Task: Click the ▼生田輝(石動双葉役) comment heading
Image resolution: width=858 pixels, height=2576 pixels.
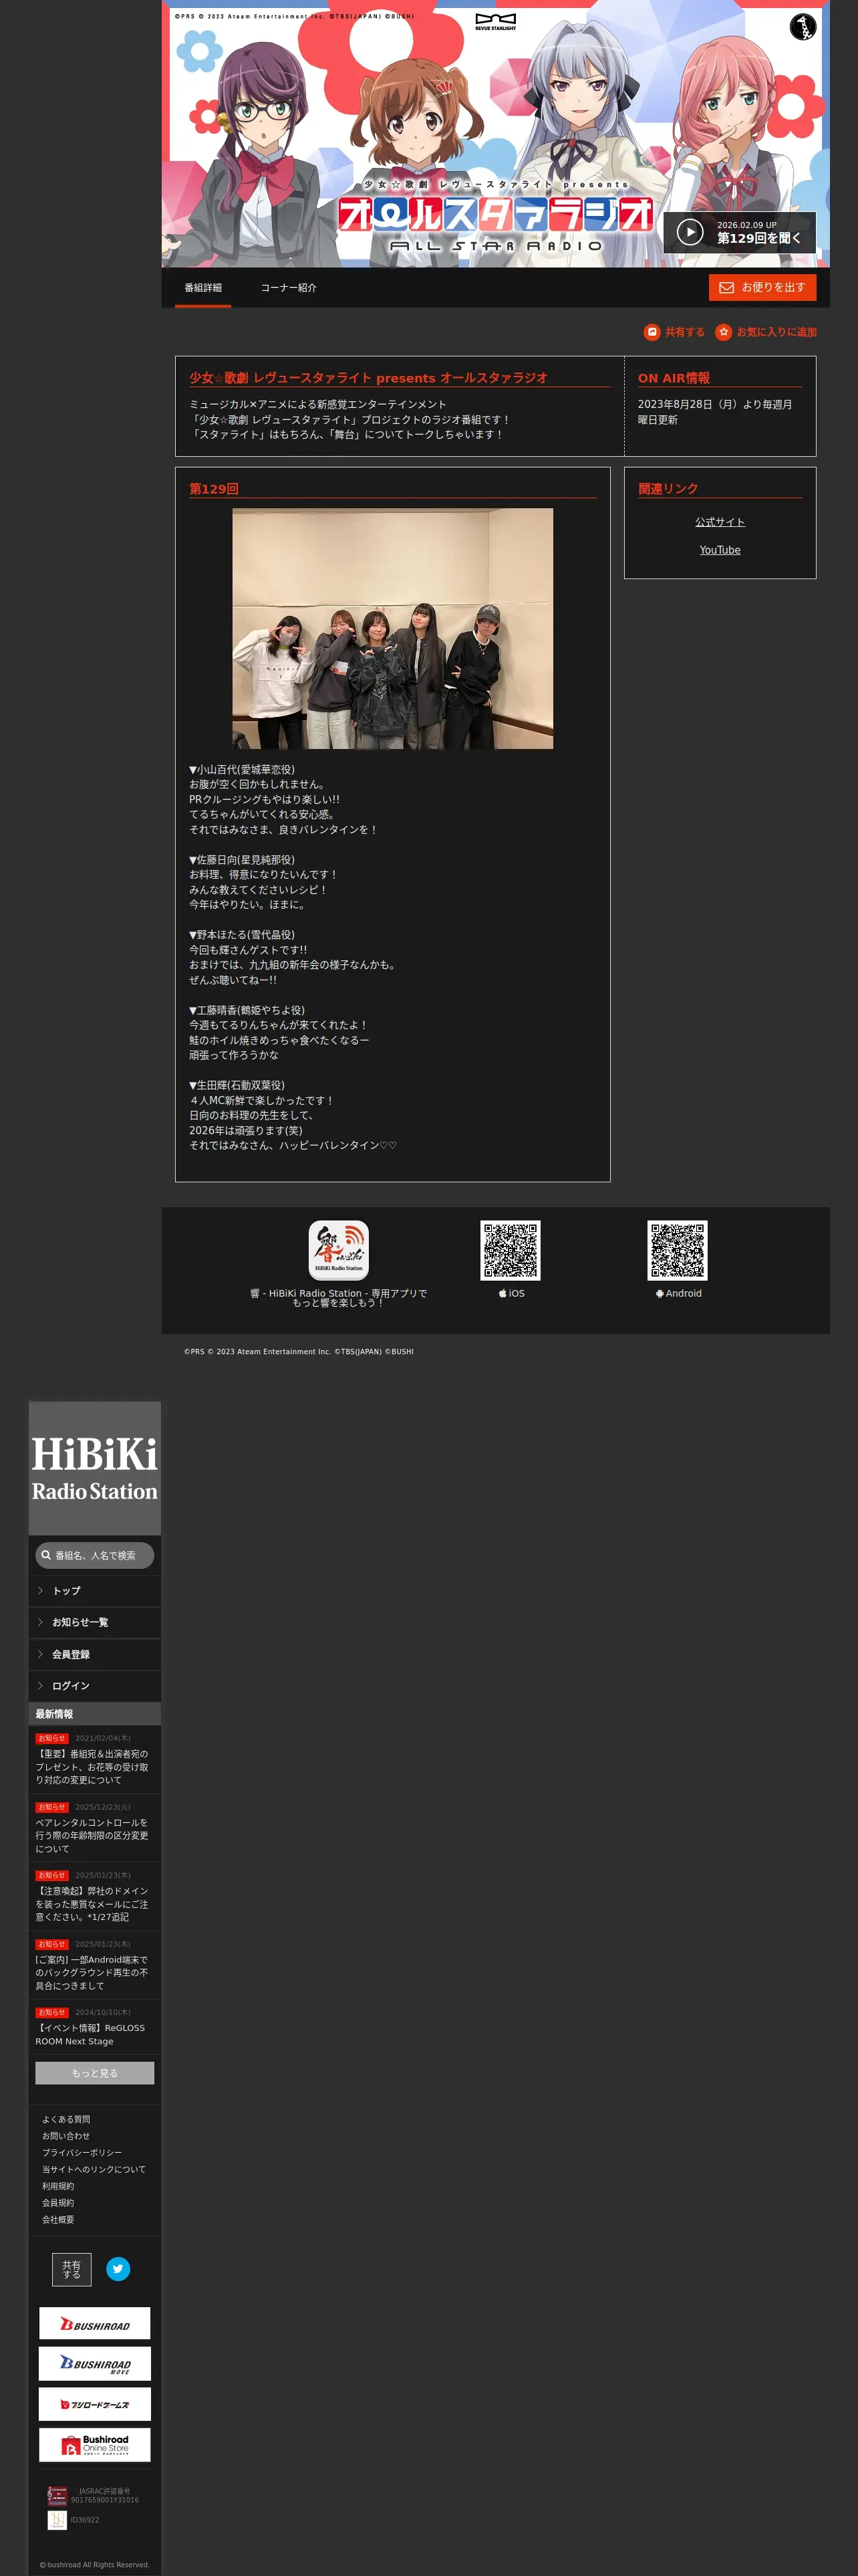Action: tap(237, 1085)
